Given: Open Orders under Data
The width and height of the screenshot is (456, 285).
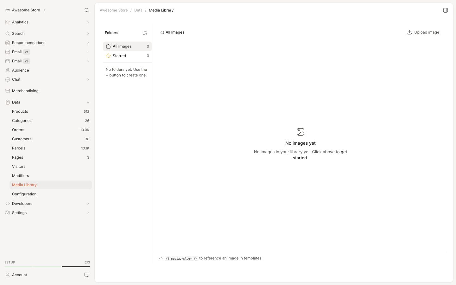Looking at the screenshot, I should pyautogui.click(x=50, y=130).
